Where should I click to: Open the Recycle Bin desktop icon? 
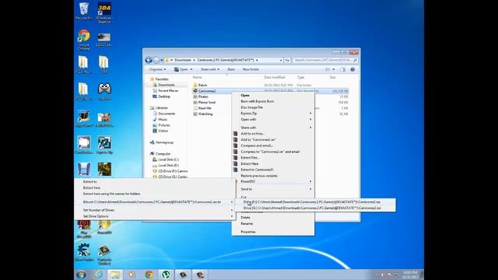[84, 11]
